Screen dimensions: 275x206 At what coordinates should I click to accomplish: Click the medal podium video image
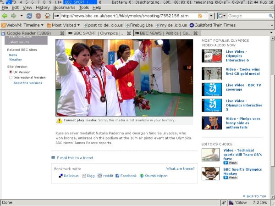coord(124,78)
